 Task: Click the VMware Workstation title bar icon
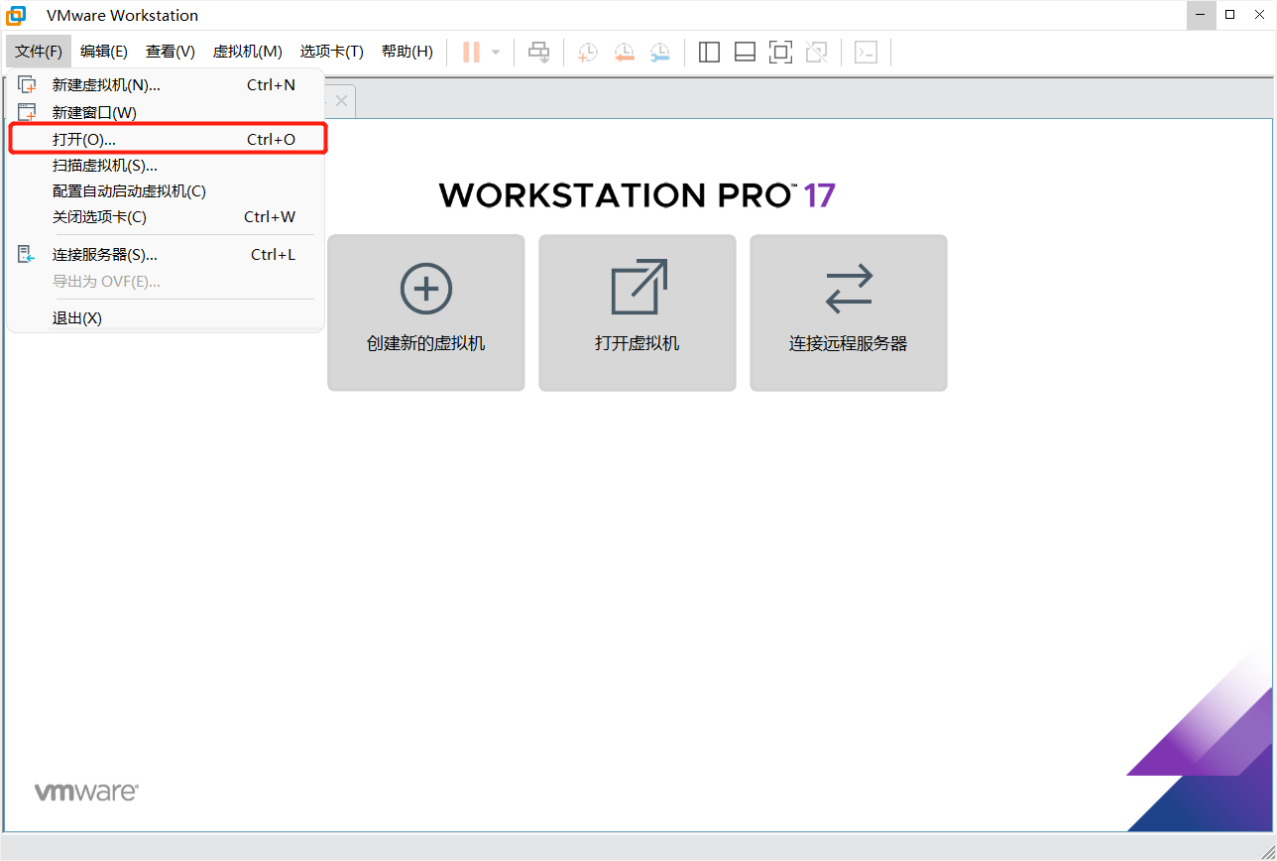(17, 16)
